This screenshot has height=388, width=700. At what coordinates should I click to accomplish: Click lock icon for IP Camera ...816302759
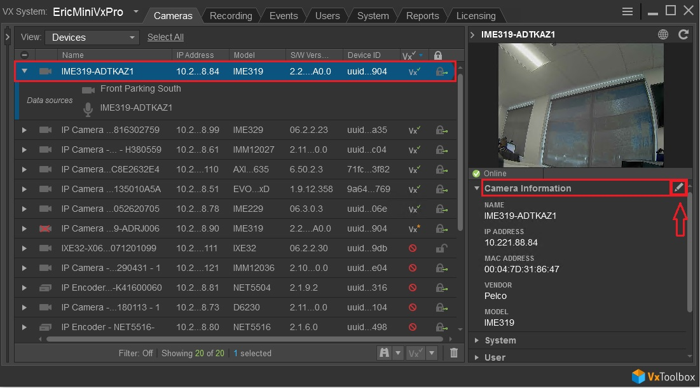441,130
